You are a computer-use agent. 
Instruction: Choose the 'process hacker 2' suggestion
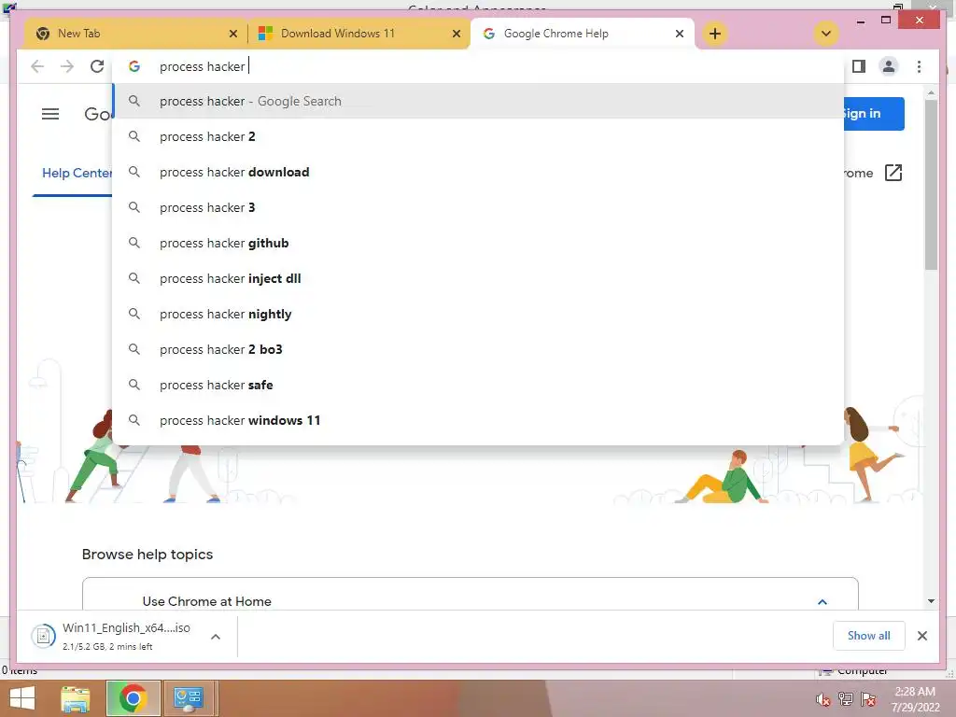pos(479,136)
